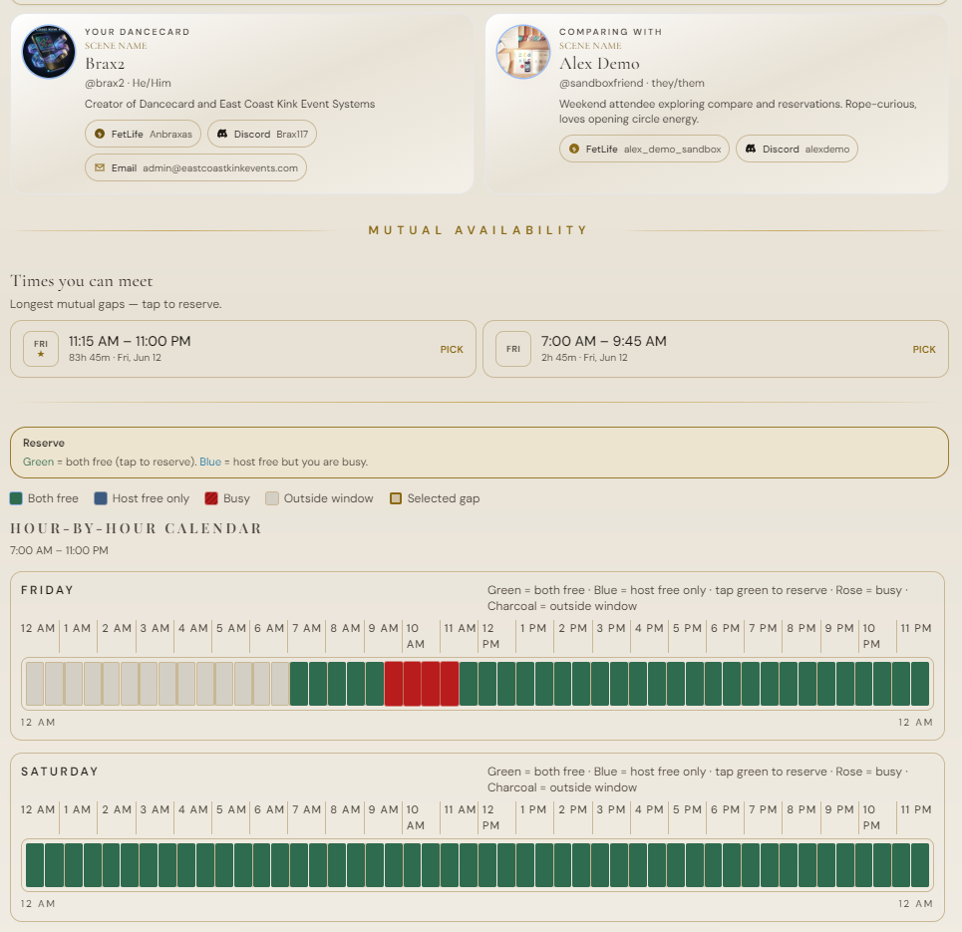The width and height of the screenshot is (962, 932).
Task: Click the starred FRI badge on the 11:15 AM gap
Action: (x=41, y=349)
